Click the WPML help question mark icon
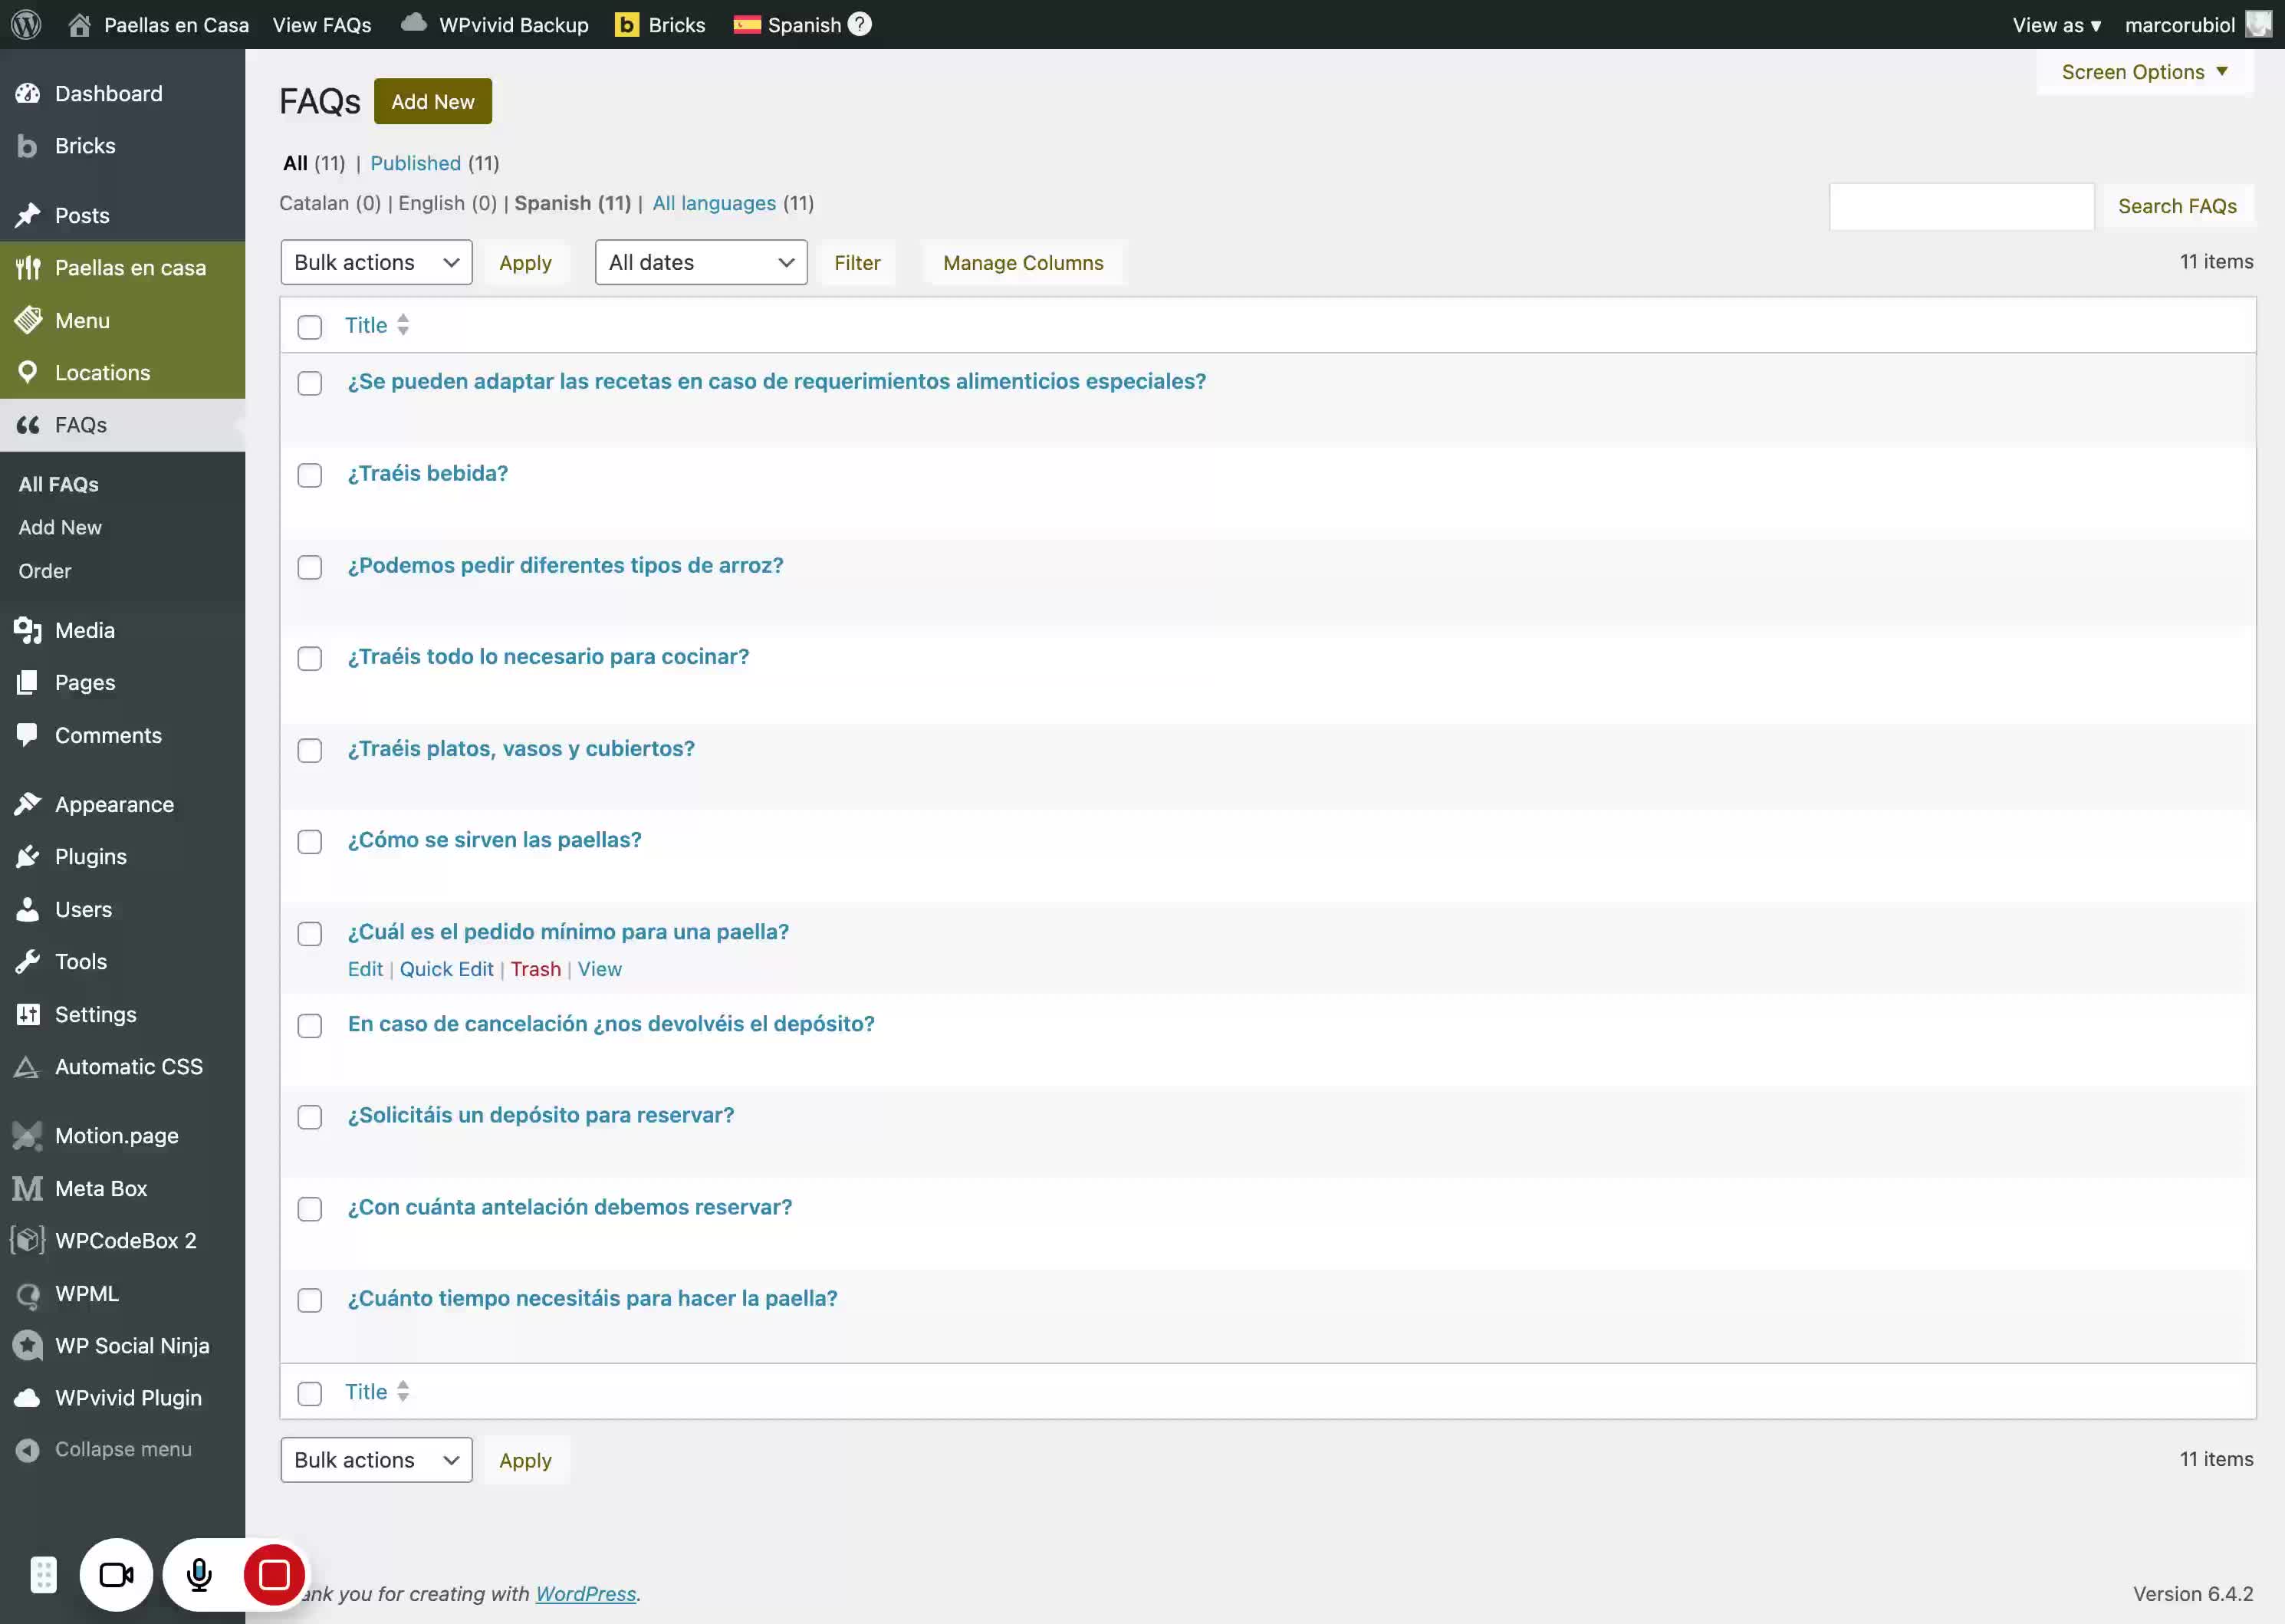Image resolution: width=2285 pixels, height=1624 pixels. [x=859, y=24]
